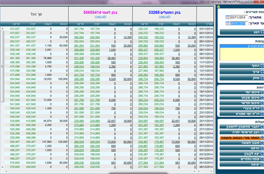Click בנק לאומי expense 22,937 on 25/11/2014
Screen dimensions: 264x174
pos(112,121)
